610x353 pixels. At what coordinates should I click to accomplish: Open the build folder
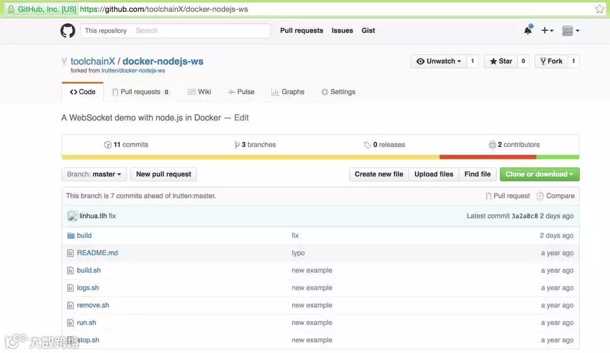click(84, 236)
